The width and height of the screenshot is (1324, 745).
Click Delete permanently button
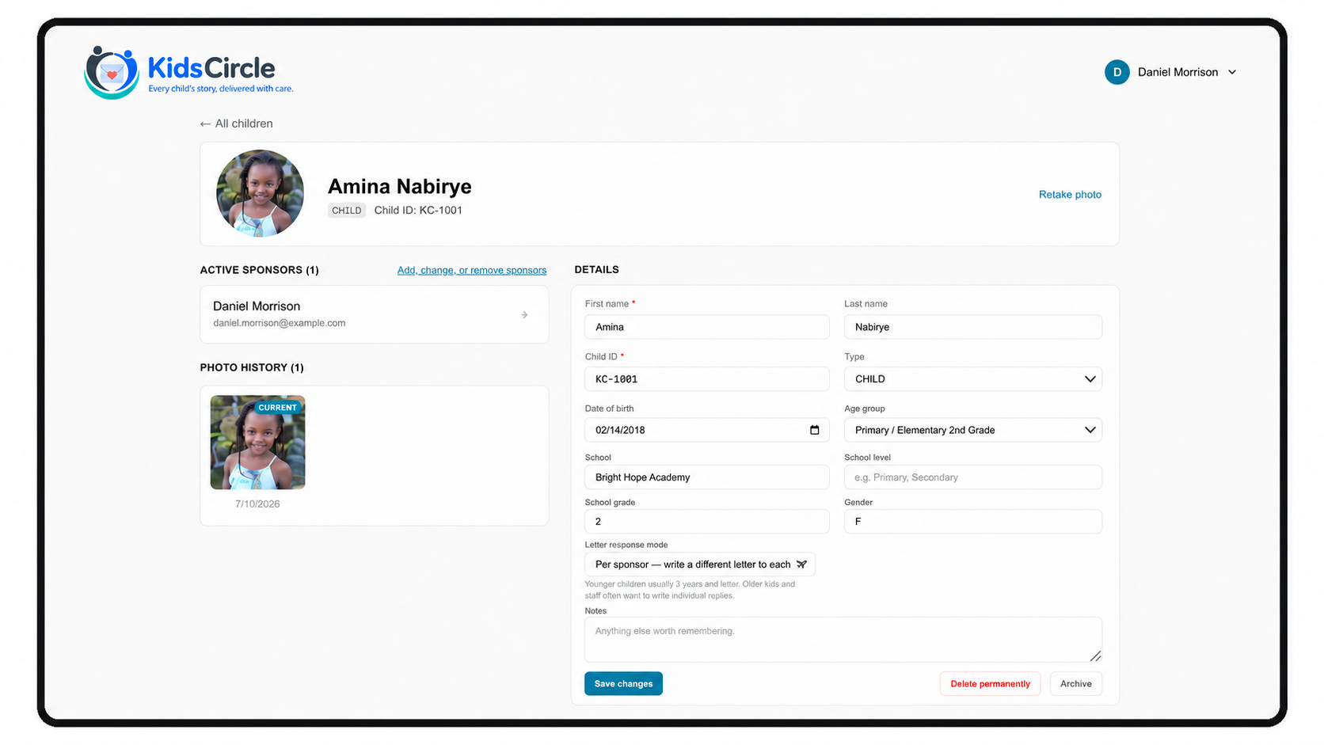click(x=990, y=684)
